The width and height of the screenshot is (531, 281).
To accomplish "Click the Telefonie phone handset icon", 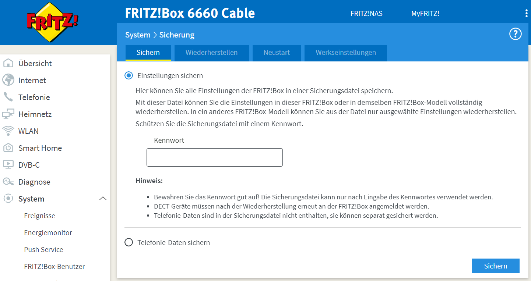I will coord(8,97).
